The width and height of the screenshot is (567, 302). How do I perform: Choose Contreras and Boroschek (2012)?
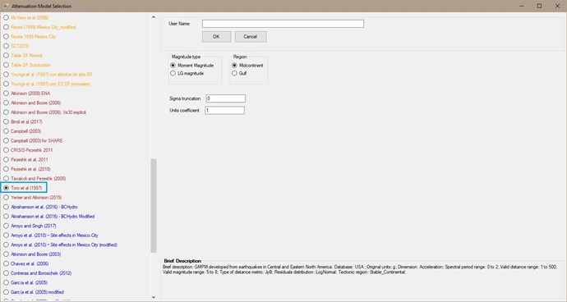click(37, 273)
